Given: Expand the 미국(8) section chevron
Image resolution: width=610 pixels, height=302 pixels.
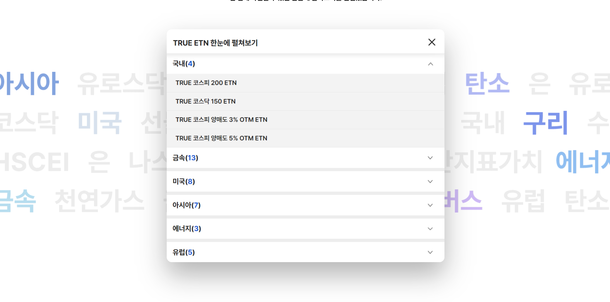Looking at the screenshot, I should point(430,181).
